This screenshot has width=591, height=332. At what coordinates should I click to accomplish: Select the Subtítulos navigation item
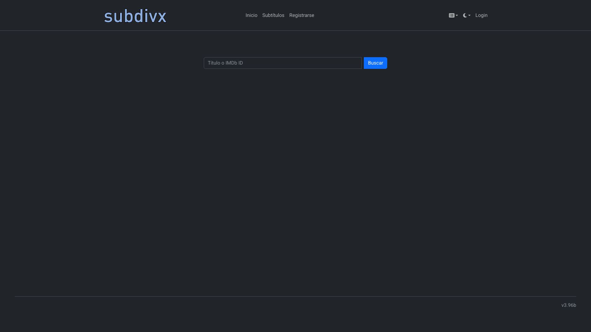pyautogui.click(x=273, y=15)
